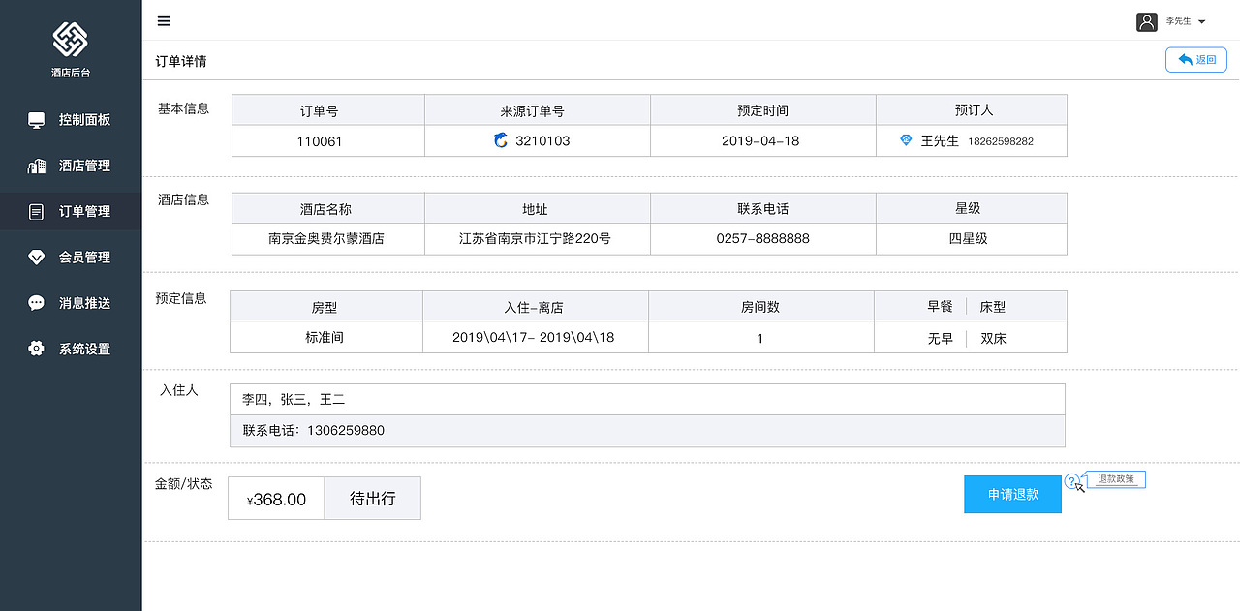Click the message push chat icon
The width and height of the screenshot is (1240, 611).
(37, 303)
